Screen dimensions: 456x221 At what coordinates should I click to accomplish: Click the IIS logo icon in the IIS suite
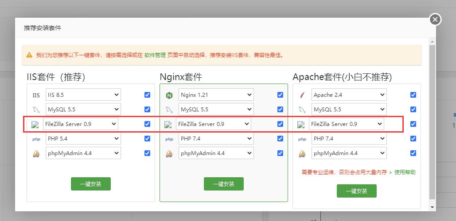tap(36, 95)
